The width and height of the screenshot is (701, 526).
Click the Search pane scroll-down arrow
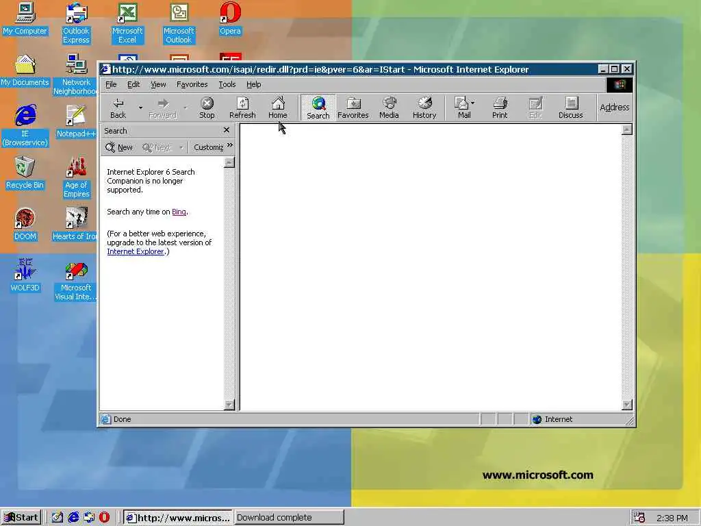[229, 404]
